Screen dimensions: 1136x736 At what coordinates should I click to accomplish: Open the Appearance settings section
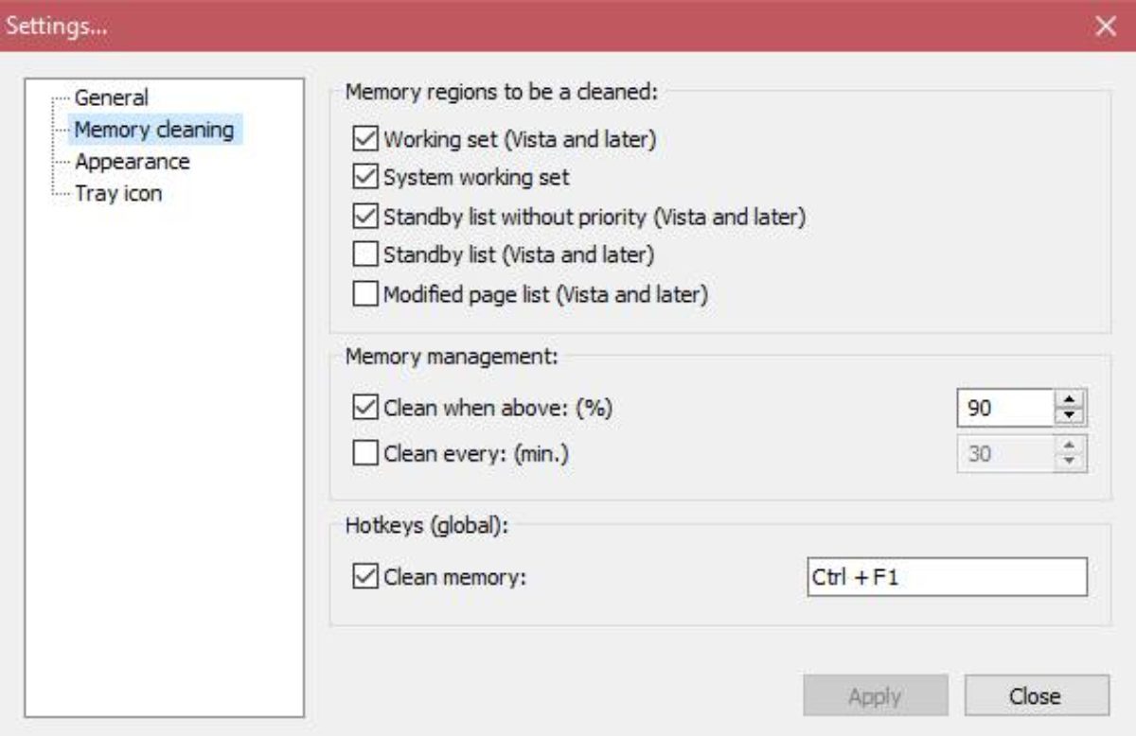[x=132, y=162]
